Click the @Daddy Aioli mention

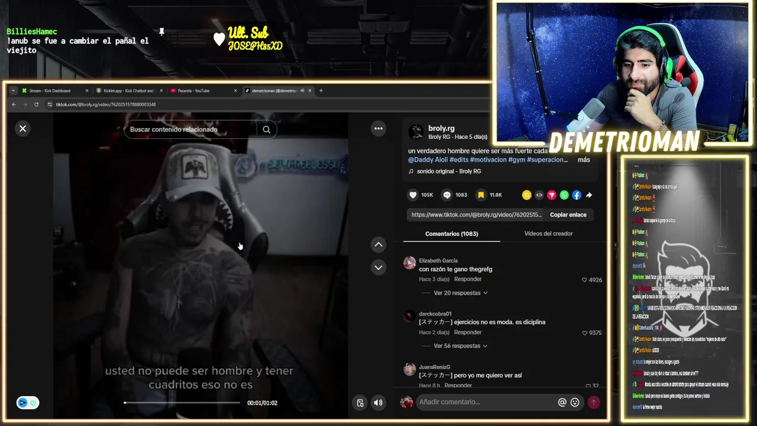pyautogui.click(x=428, y=160)
